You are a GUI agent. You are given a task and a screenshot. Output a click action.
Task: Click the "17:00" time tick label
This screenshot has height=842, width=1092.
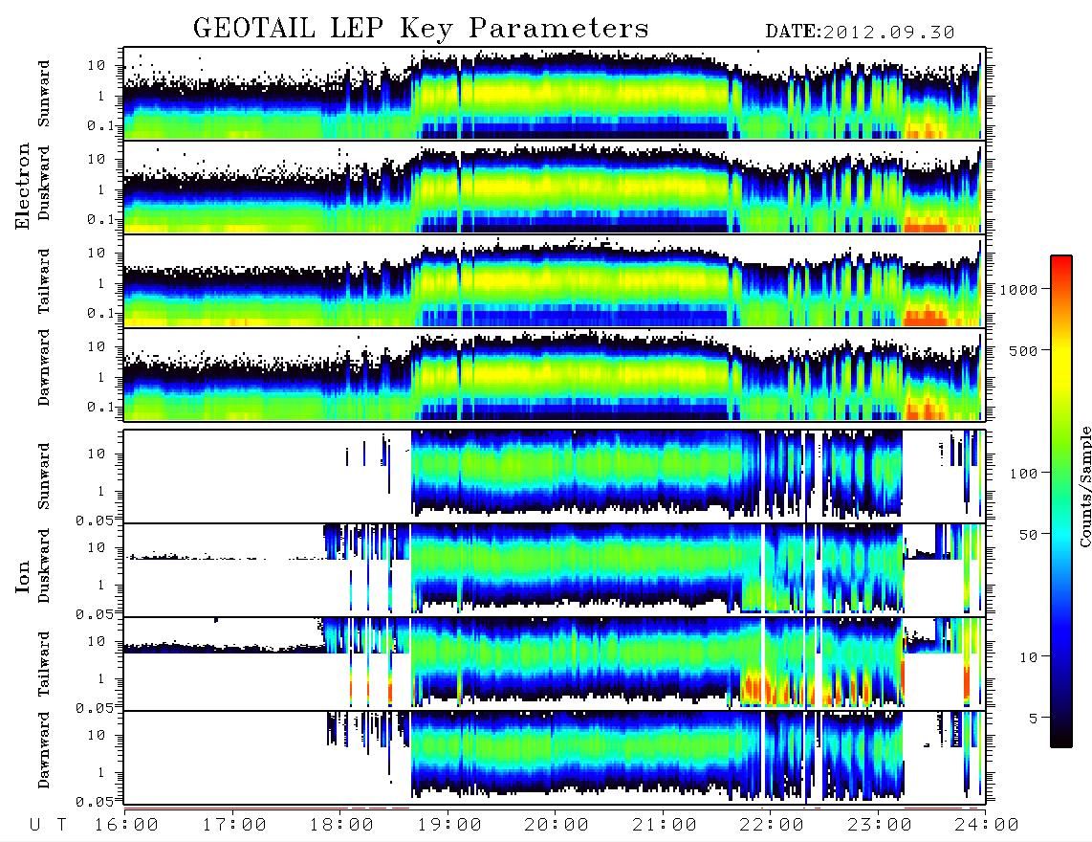[234, 825]
